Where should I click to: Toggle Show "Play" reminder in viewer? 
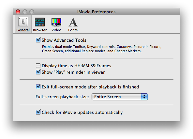click(38, 72)
